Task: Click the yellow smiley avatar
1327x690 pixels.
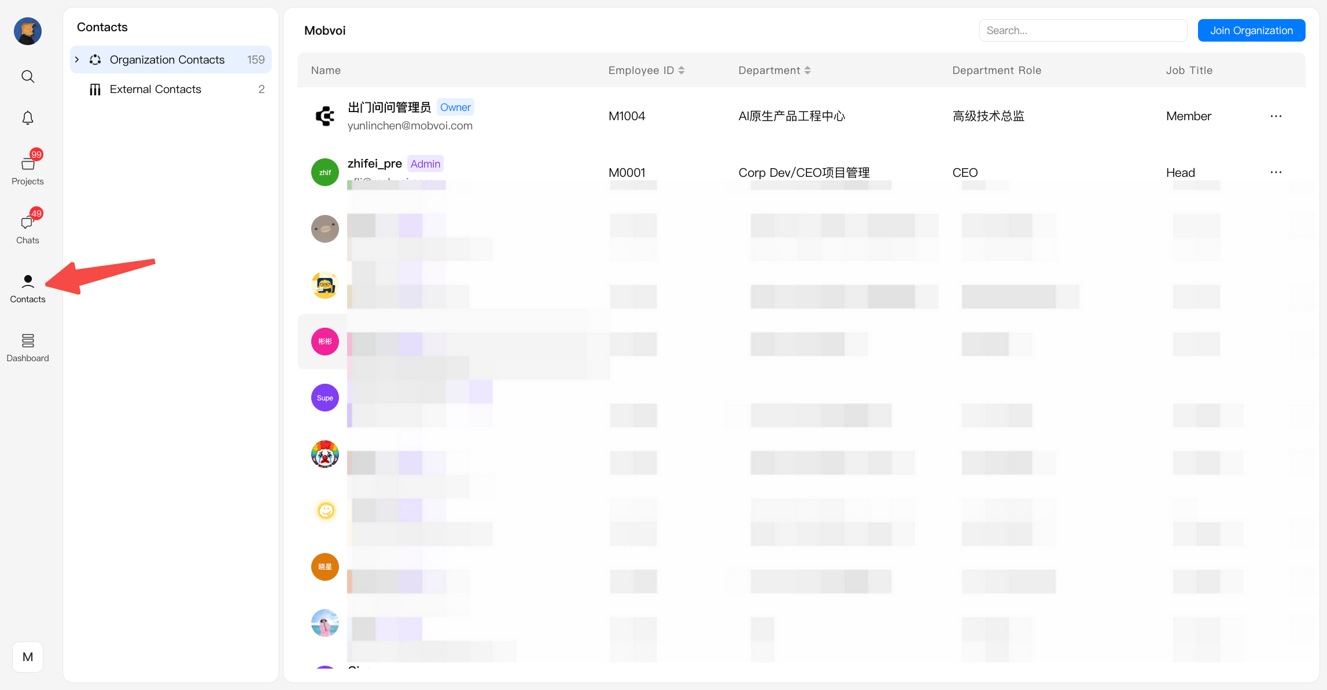Action: (325, 510)
